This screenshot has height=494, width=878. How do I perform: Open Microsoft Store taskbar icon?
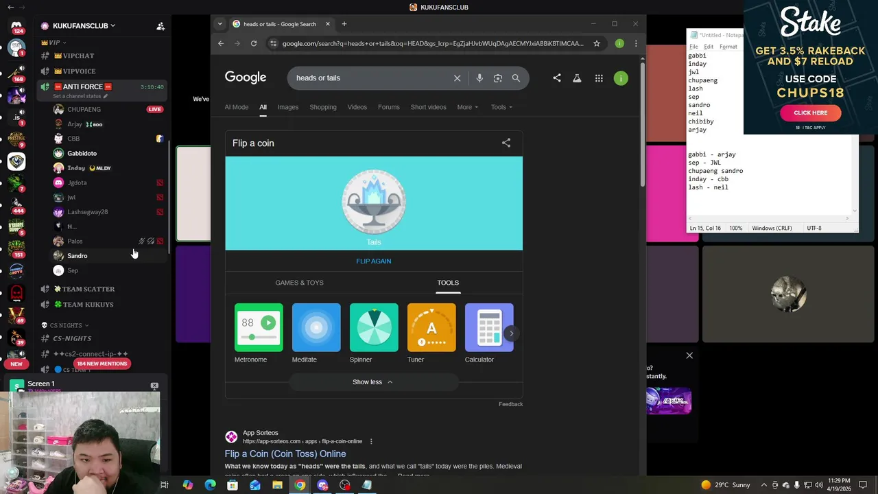(x=233, y=485)
